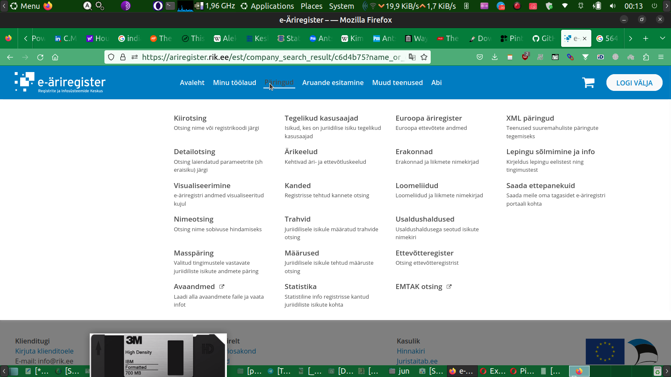Open XML päringud link

click(x=530, y=118)
